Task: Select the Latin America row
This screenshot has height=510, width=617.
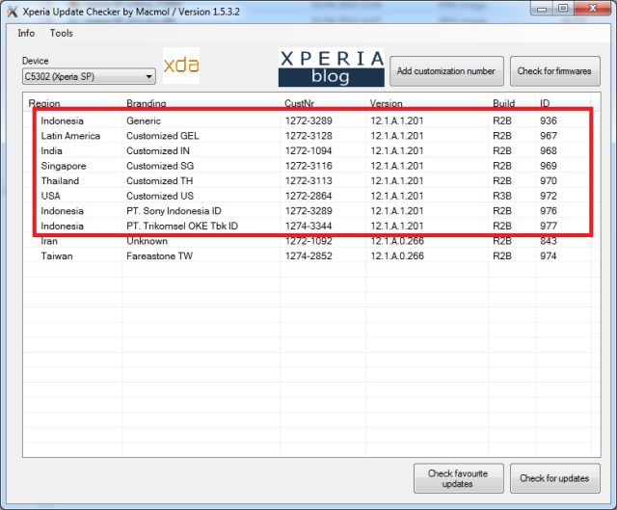Action: tap(308, 136)
